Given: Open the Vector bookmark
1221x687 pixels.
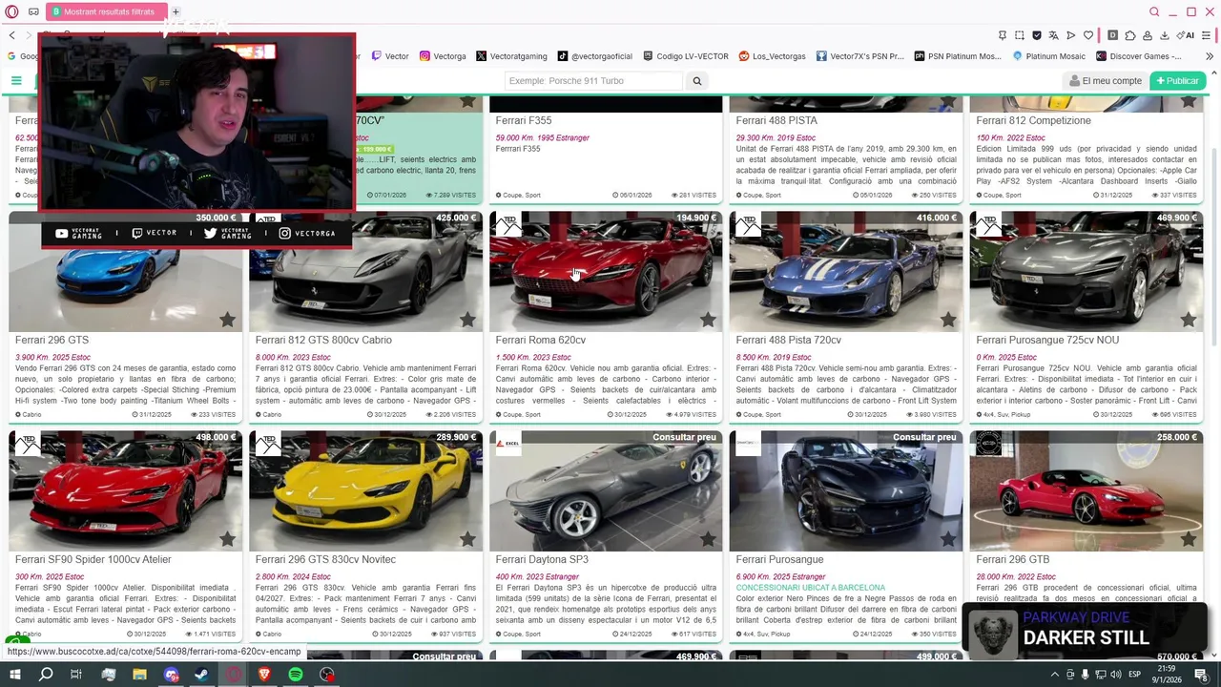Looking at the screenshot, I should click(390, 56).
